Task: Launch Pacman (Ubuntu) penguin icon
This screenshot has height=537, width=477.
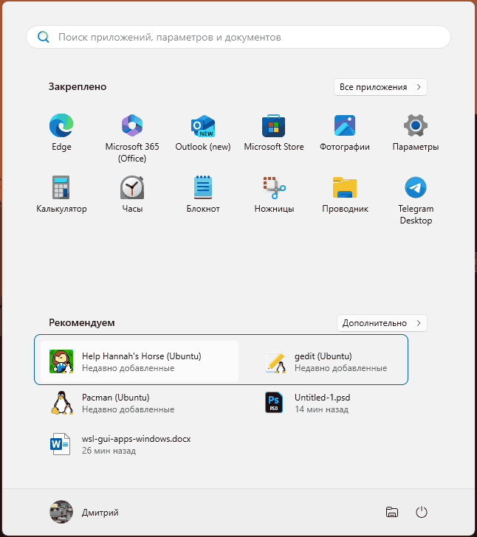Action: [62, 403]
